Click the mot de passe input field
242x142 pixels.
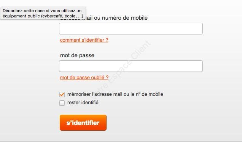(131, 66)
